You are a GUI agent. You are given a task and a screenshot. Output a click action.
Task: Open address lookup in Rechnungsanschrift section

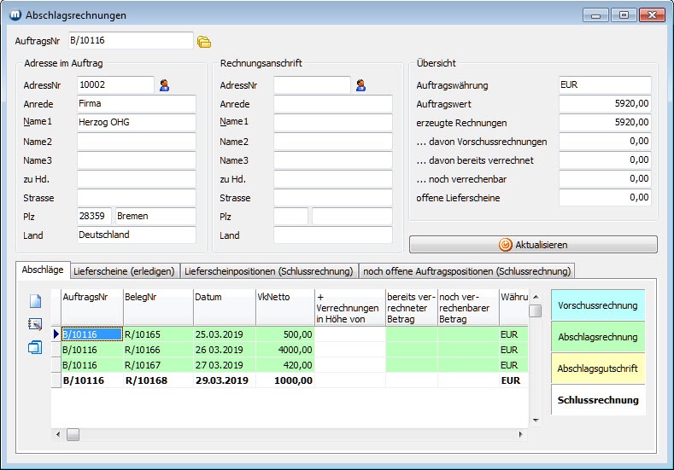(361, 84)
